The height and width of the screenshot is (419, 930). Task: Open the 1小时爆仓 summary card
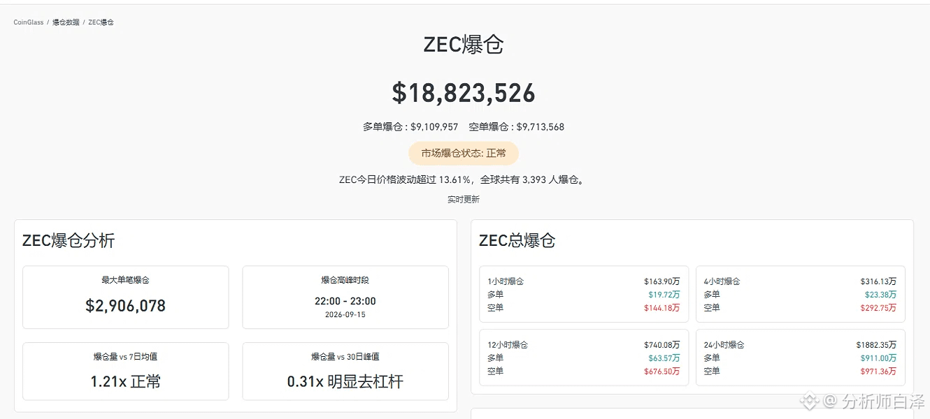pos(584,294)
